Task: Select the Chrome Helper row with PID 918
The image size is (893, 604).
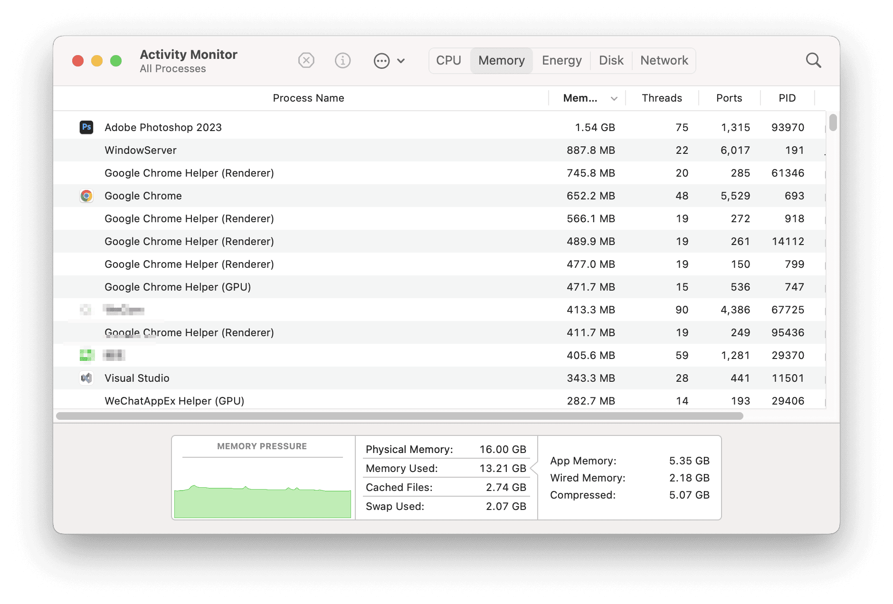Action: (439, 218)
